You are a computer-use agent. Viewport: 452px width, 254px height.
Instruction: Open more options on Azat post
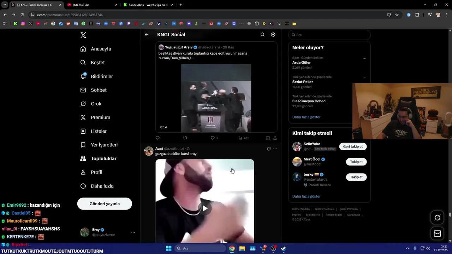tap(275, 149)
